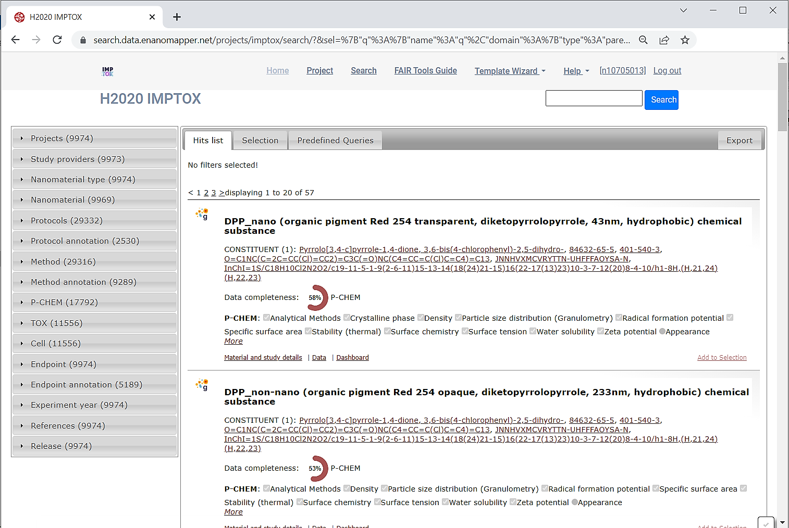The width and height of the screenshot is (789, 528).
Task: Click the share page icon
Action: pos(664,40)
